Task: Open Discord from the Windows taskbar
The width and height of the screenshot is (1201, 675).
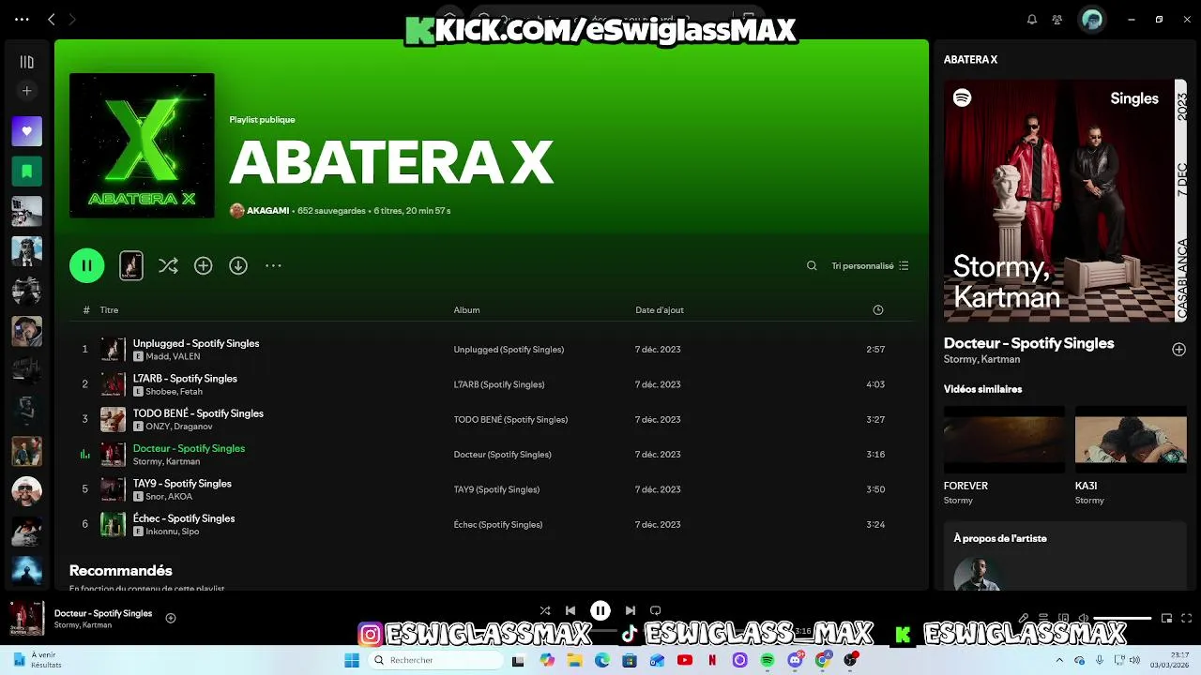Action: coord(796,660)
